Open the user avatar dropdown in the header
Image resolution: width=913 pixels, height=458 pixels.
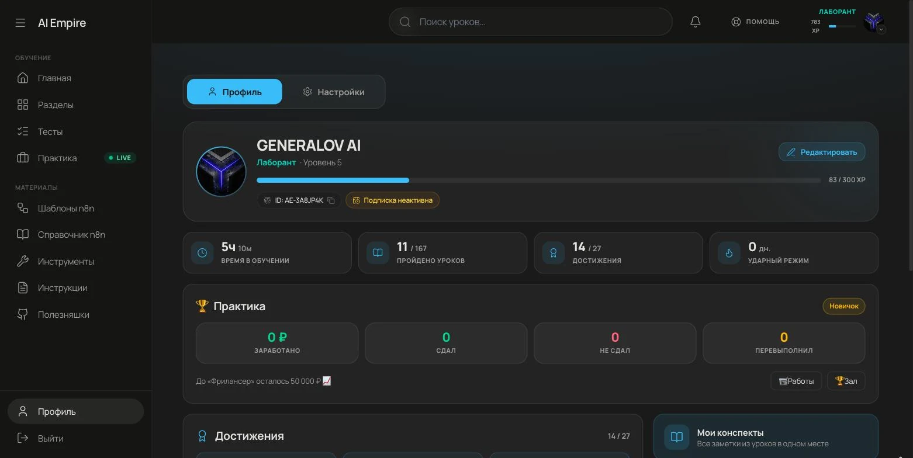pos(874,22)
